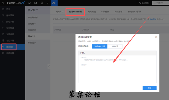Click the 备注 column header
Viewport: 169px width, 100px height.
click(x=112, y=30)
